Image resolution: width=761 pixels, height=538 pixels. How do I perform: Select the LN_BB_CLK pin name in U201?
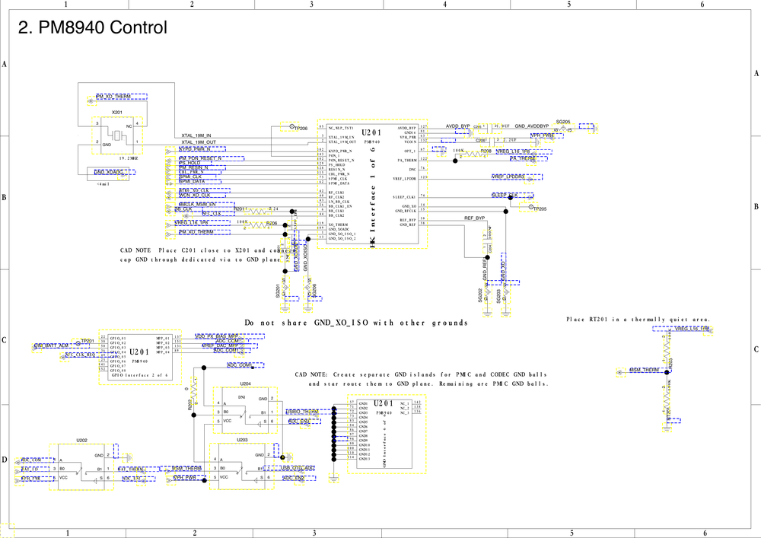coord(339,202)
